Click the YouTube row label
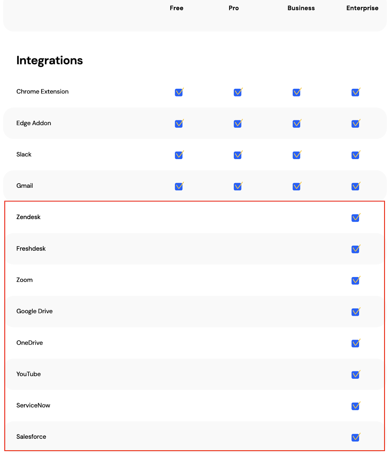 [29, 374]
